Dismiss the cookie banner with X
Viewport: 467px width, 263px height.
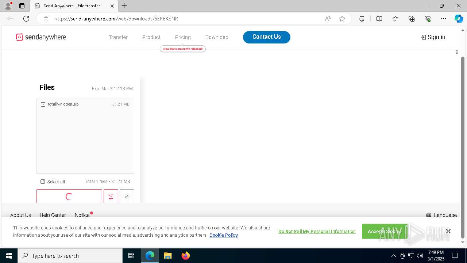point(448,231)
